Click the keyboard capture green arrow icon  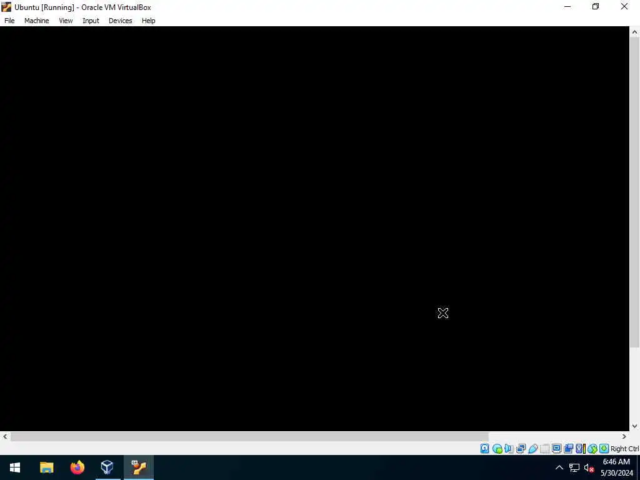[604, 449]
